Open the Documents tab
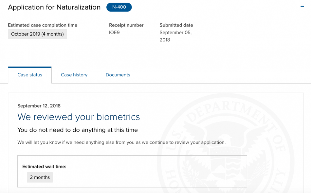Image resolution: width=311 pixels, height=193 pixels. [118, 75]
